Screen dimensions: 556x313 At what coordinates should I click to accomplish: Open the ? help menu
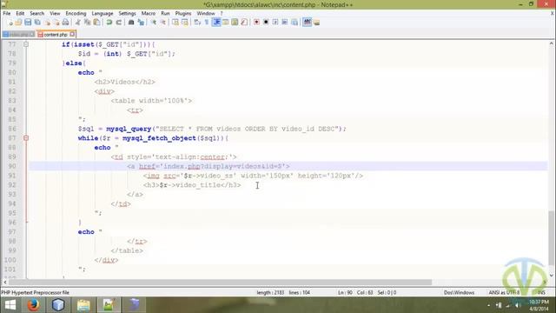[222, 14]
